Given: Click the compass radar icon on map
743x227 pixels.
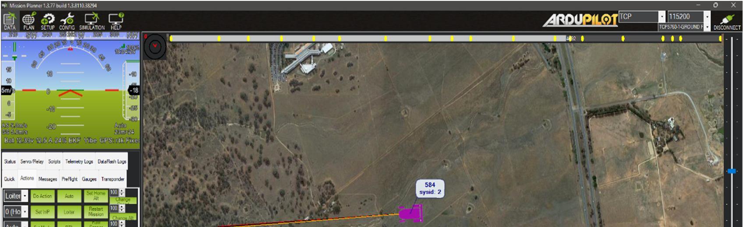Looking at the screenshot, I should (x=155, y=46).
